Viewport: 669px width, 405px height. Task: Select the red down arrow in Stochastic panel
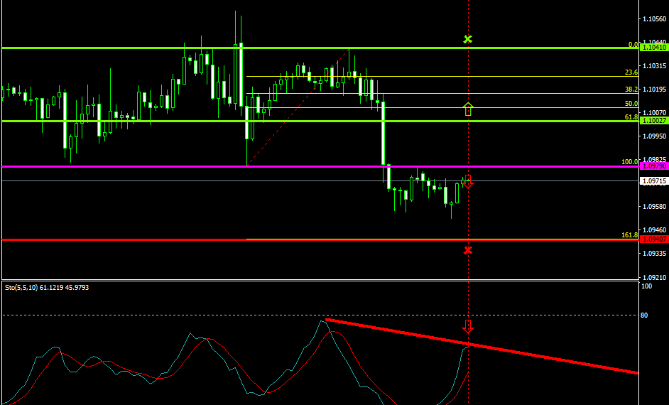click(x=467, y=326)
